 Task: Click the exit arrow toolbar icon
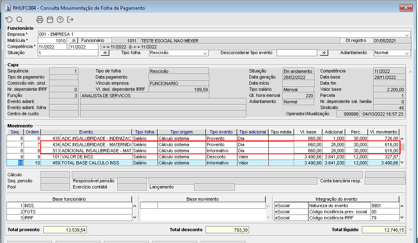(71, 20)
